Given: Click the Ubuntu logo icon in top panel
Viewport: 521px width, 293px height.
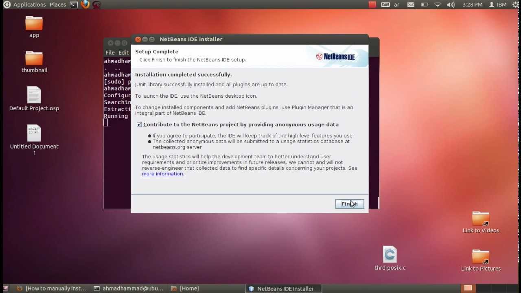Looking at the screenshot, I should click(7, 4).
